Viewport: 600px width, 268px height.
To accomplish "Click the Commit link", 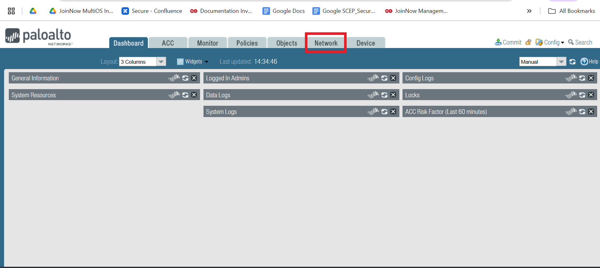I will pos(508,42).
